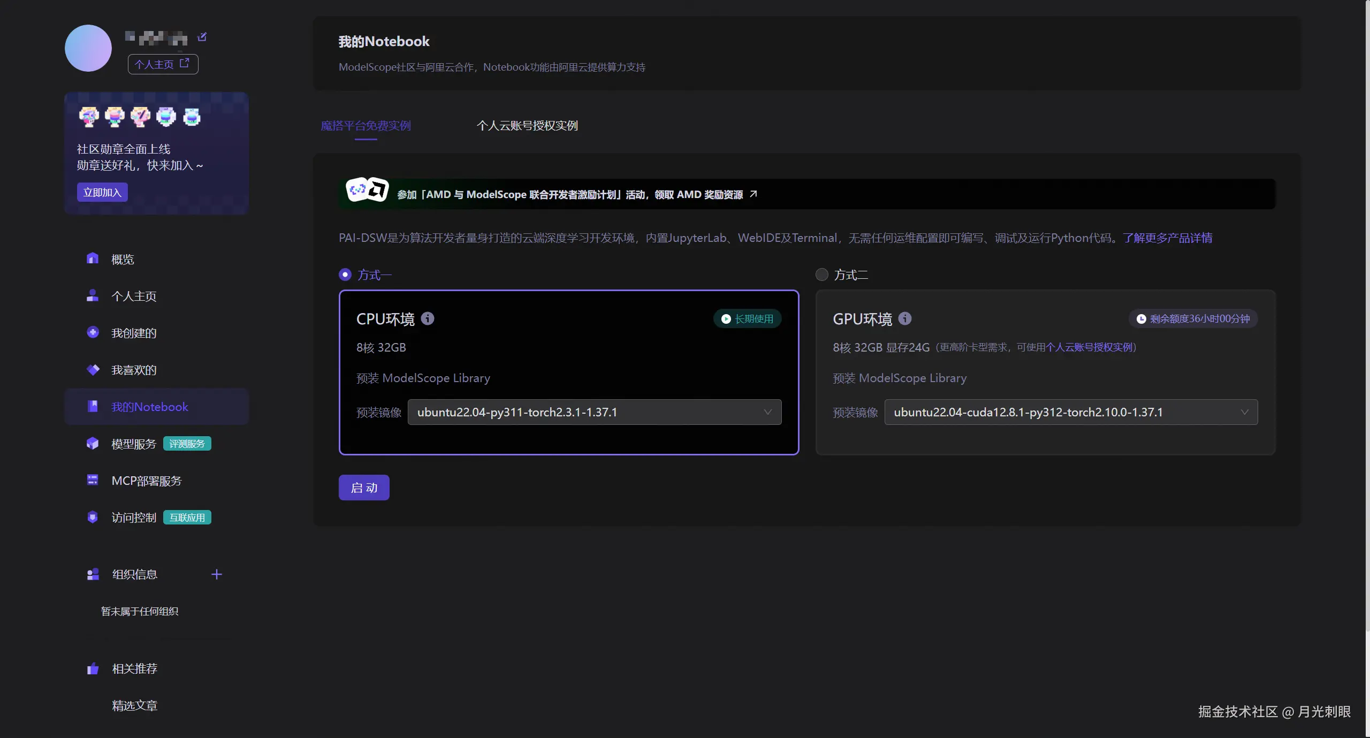Switch to 个人云账号授权实例 tab
The height and width of the screenshot is (738, 1370).
(x=527, y=126)
